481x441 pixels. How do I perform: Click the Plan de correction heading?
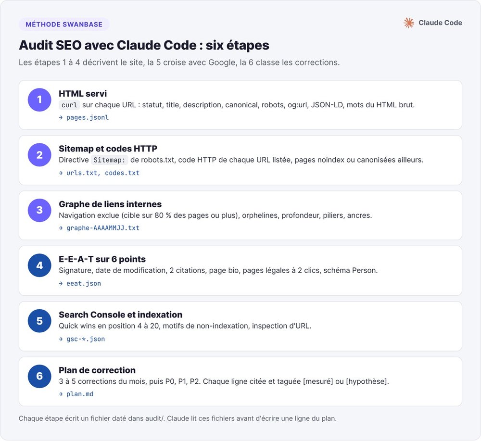pyautogui.click(x=97, y=370)
